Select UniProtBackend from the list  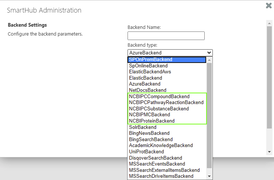[x=146, y=152]
